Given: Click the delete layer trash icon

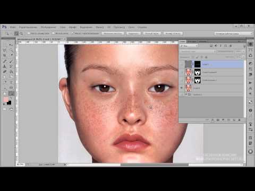Looking at the screenshot, I should 239,120.
